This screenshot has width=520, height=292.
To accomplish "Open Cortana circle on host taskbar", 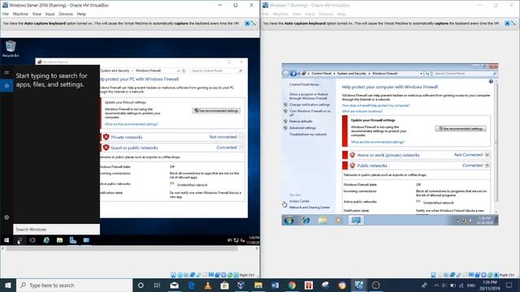I will click(x=141, y=285).
